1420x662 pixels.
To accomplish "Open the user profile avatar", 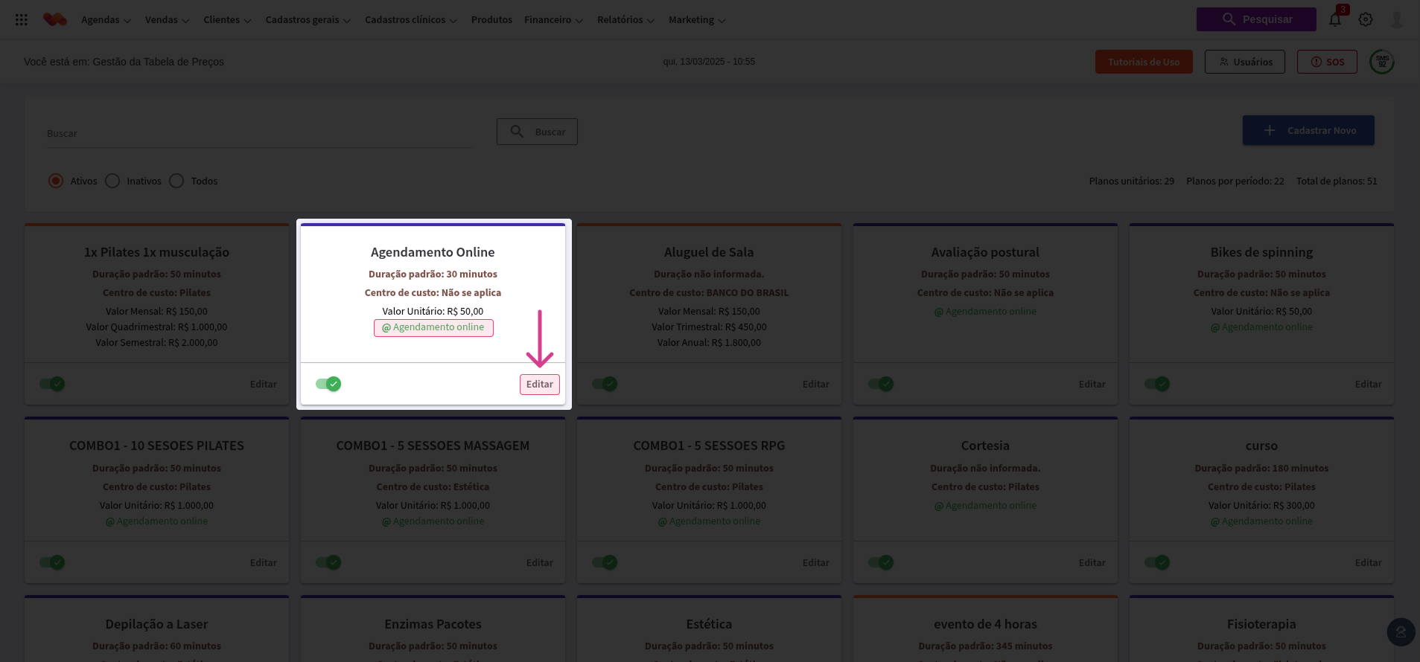I will point(1397,20).
